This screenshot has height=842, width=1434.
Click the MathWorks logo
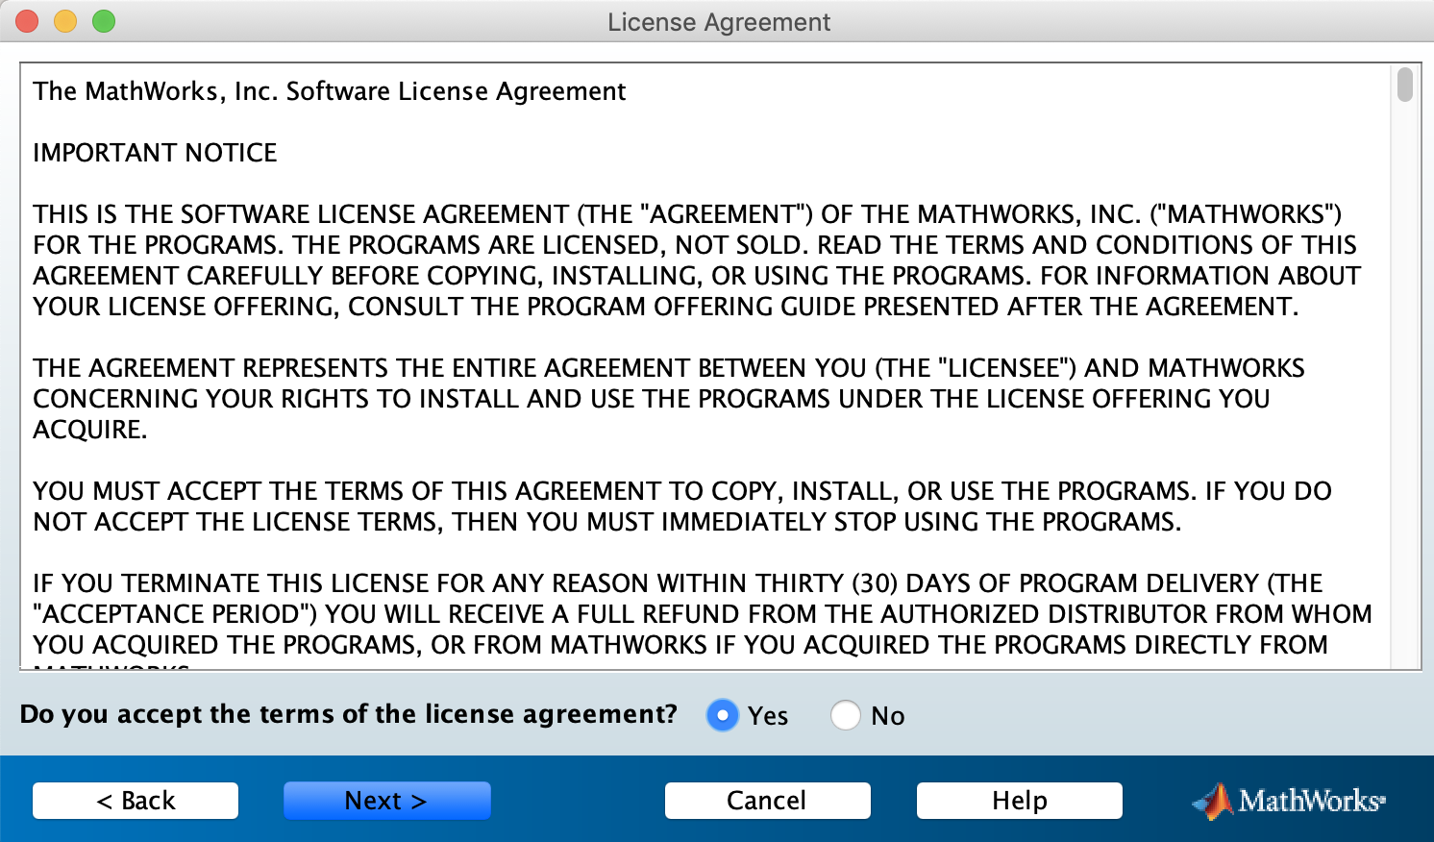1289,801
